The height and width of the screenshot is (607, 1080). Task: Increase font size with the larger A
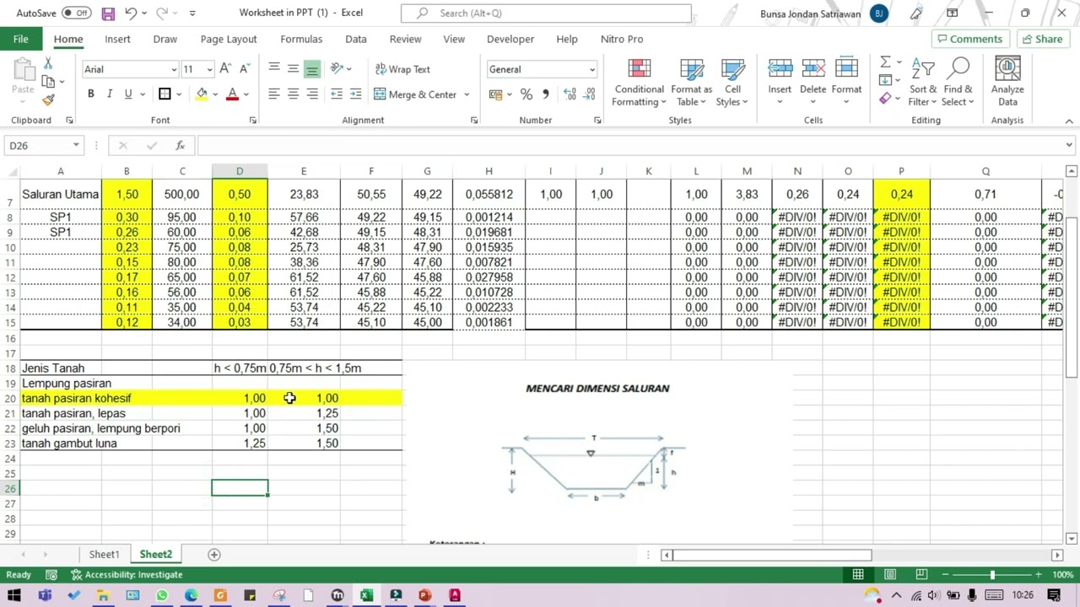224,69
